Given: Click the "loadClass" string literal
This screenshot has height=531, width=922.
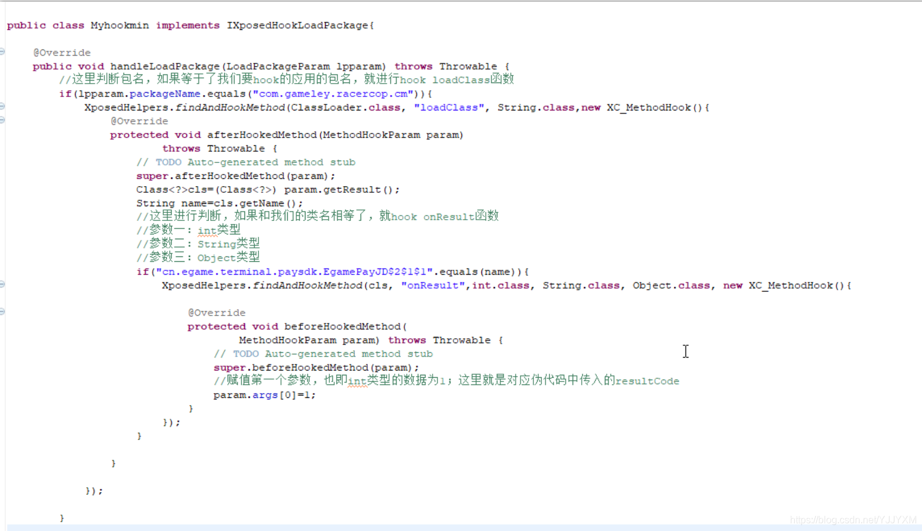Looking at the screenshot, I should [x=449, y=107].
